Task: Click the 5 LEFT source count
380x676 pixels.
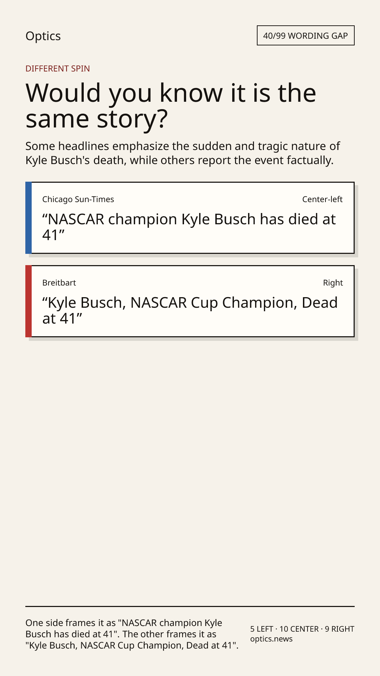Action: pyautogui.click(x=262, y=629)
